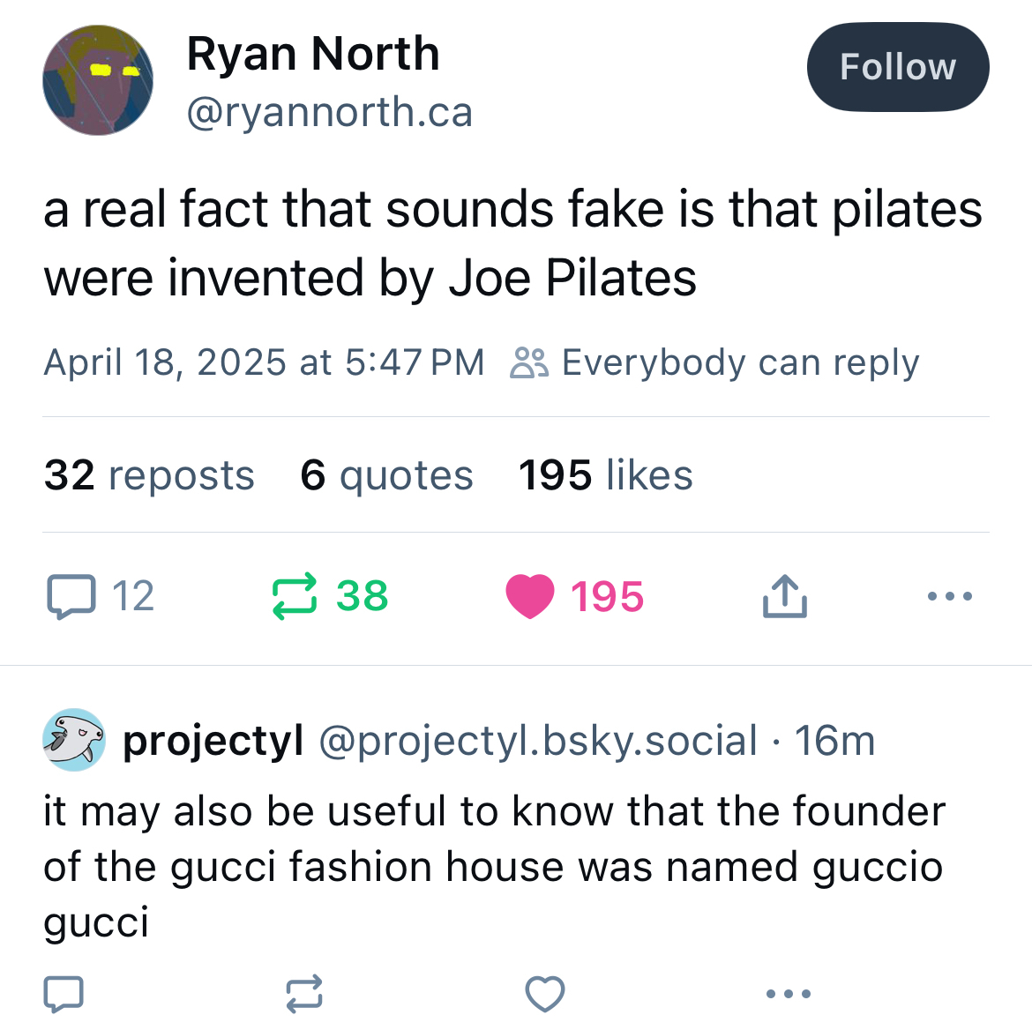Open the projectyl display name link
Screen dimensions: 1032x1030
213,740
